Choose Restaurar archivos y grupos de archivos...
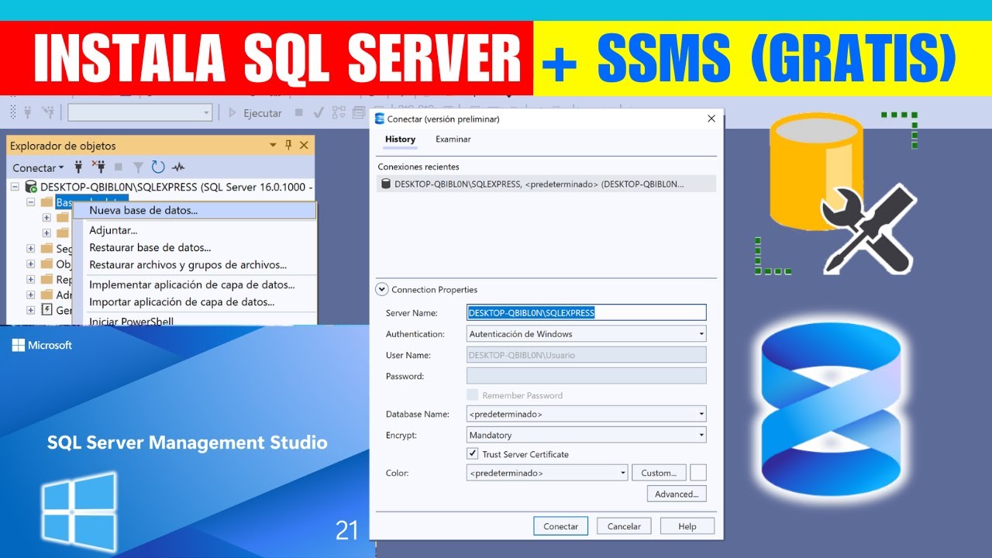 coord(195,265)
